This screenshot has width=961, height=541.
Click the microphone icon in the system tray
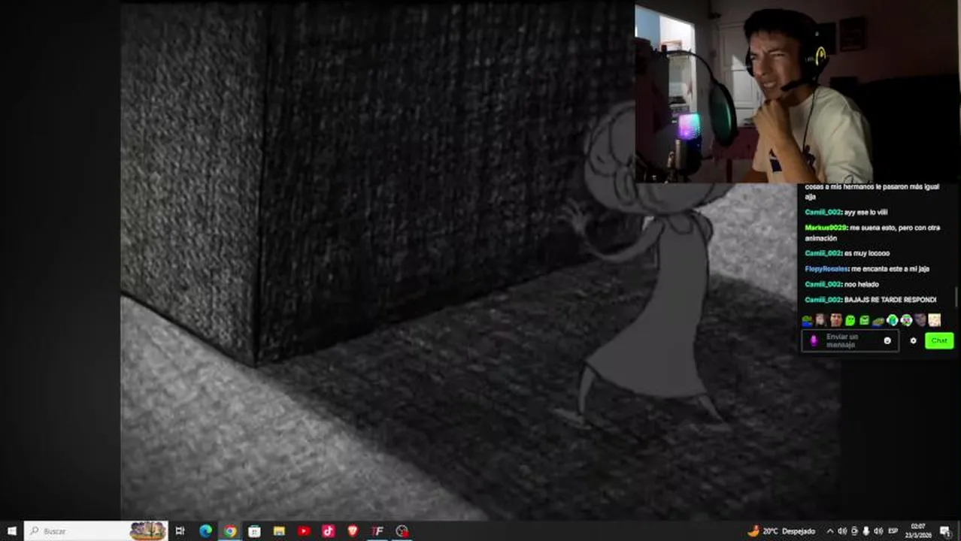click(866, 531)
